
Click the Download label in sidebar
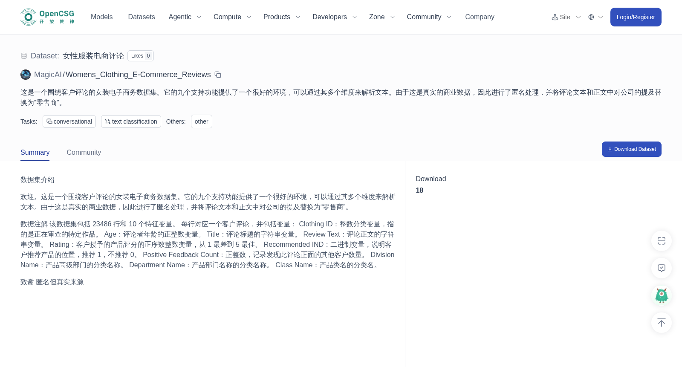tap(431, 179)
